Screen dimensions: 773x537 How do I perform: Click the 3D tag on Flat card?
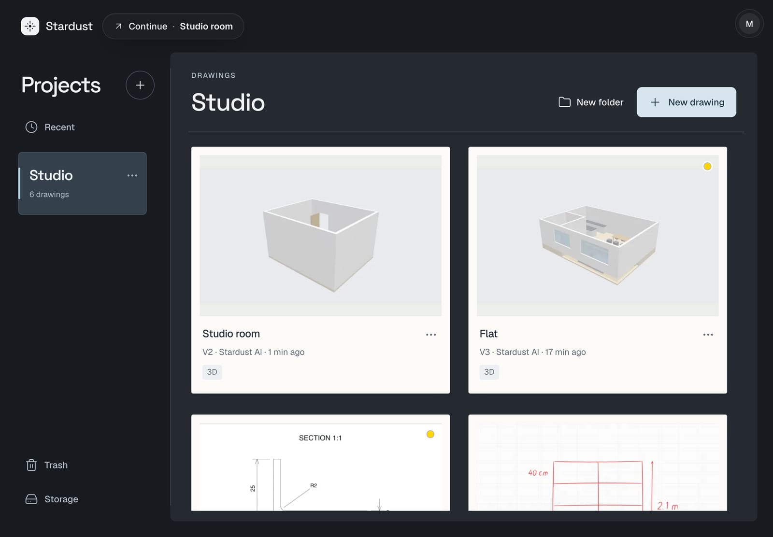[489, 372]
